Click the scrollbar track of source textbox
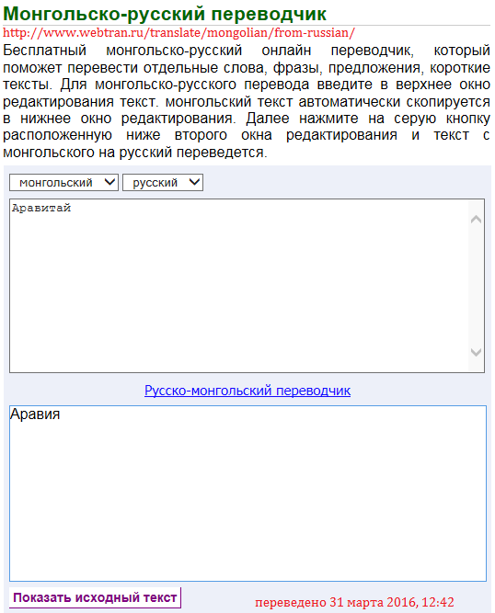Image resolution: width=495 pixels, height=613 pixels. click(476, 286)
